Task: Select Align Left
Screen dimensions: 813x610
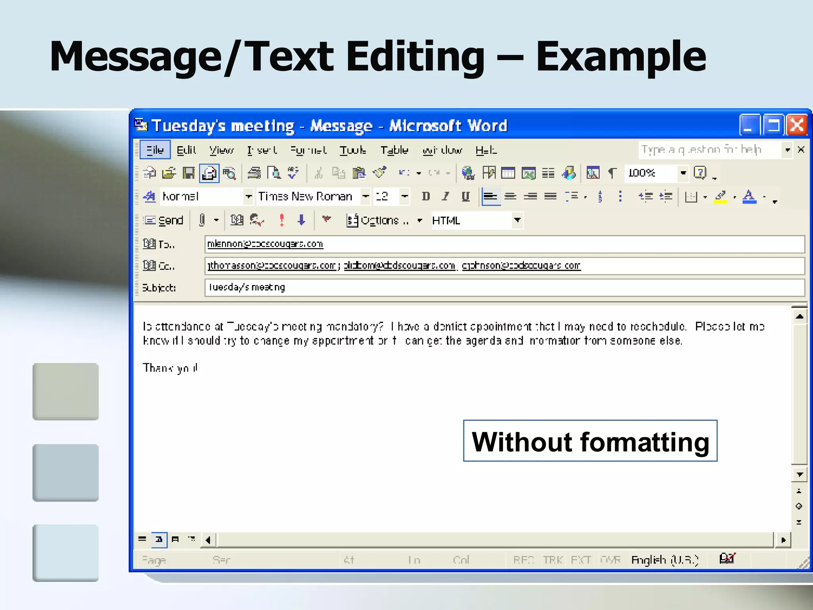Action: 491,197
